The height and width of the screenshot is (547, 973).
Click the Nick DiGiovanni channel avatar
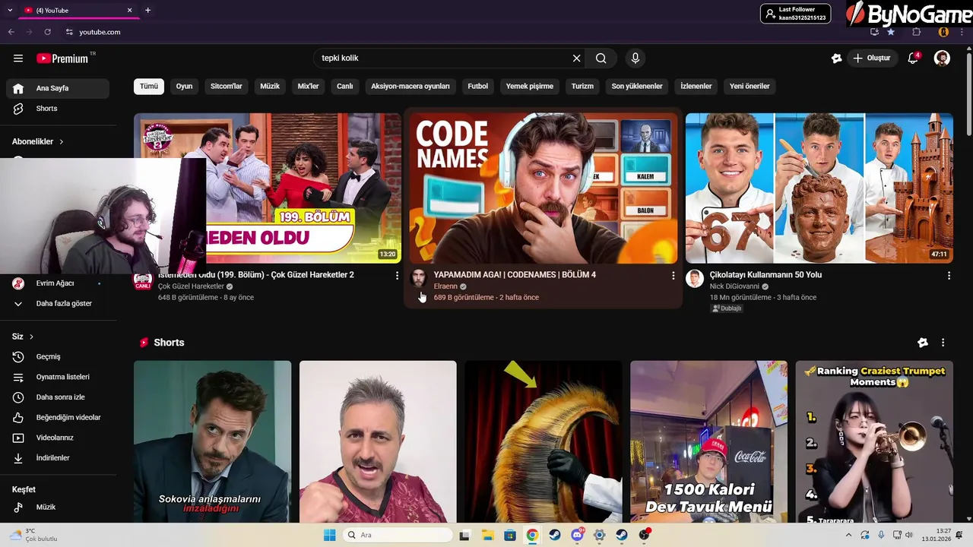point(695,278)
